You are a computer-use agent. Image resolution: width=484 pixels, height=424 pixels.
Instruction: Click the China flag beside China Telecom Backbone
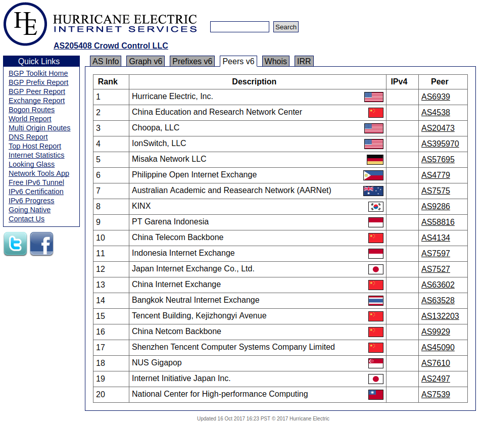click(376, 238)
